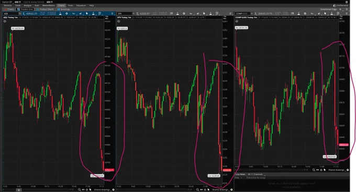The height and width of the screenshot is (192, 356).
Task: Open Edit Studies beaker icon on SPX chart
Action: coord(177,14)
